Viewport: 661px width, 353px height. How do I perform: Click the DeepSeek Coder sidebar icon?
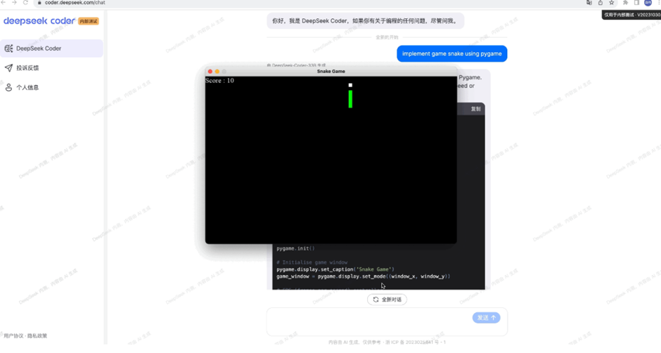tap(8, 49)
